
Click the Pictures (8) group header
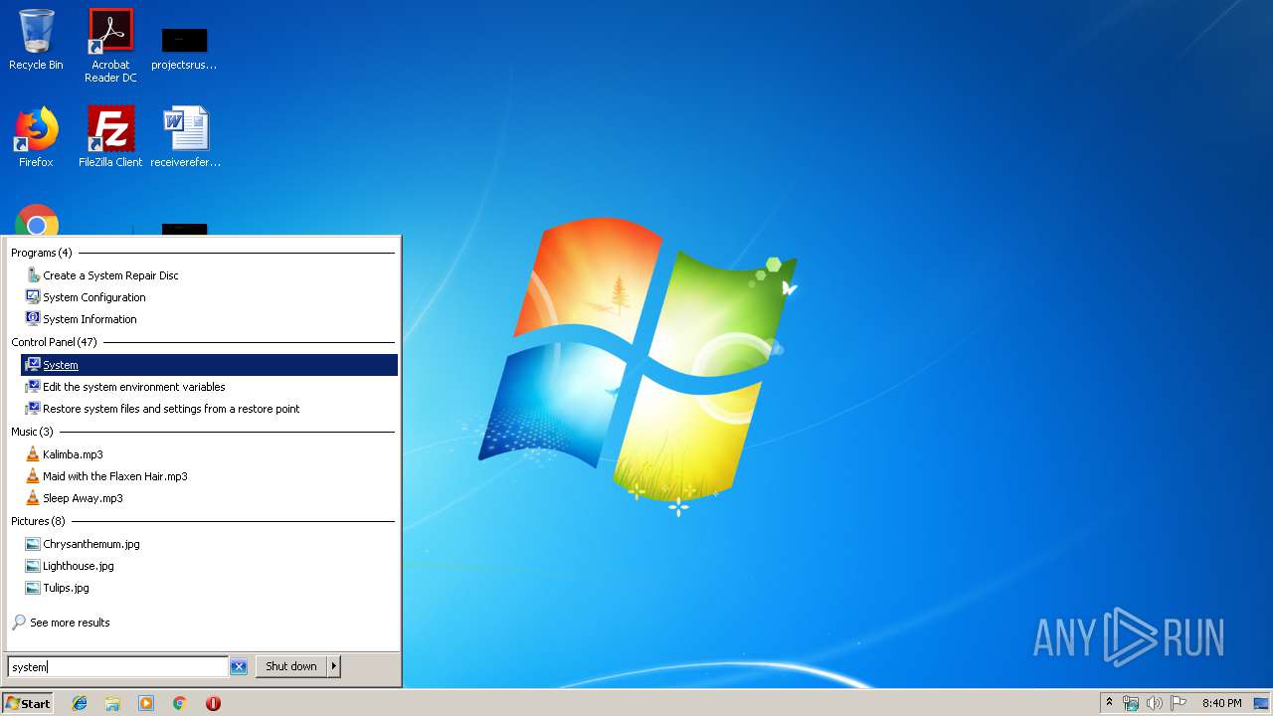[38, 521]
